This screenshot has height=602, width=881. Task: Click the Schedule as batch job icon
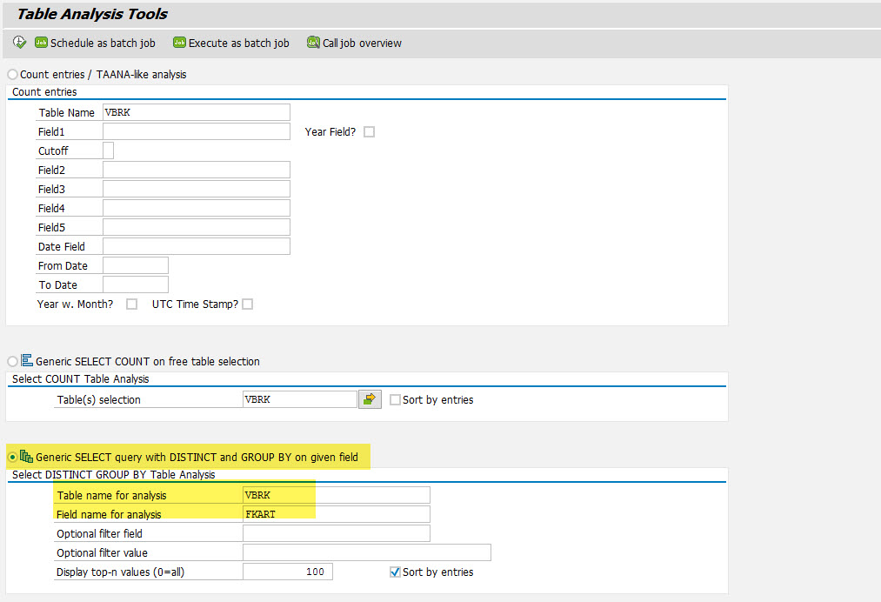40,42
